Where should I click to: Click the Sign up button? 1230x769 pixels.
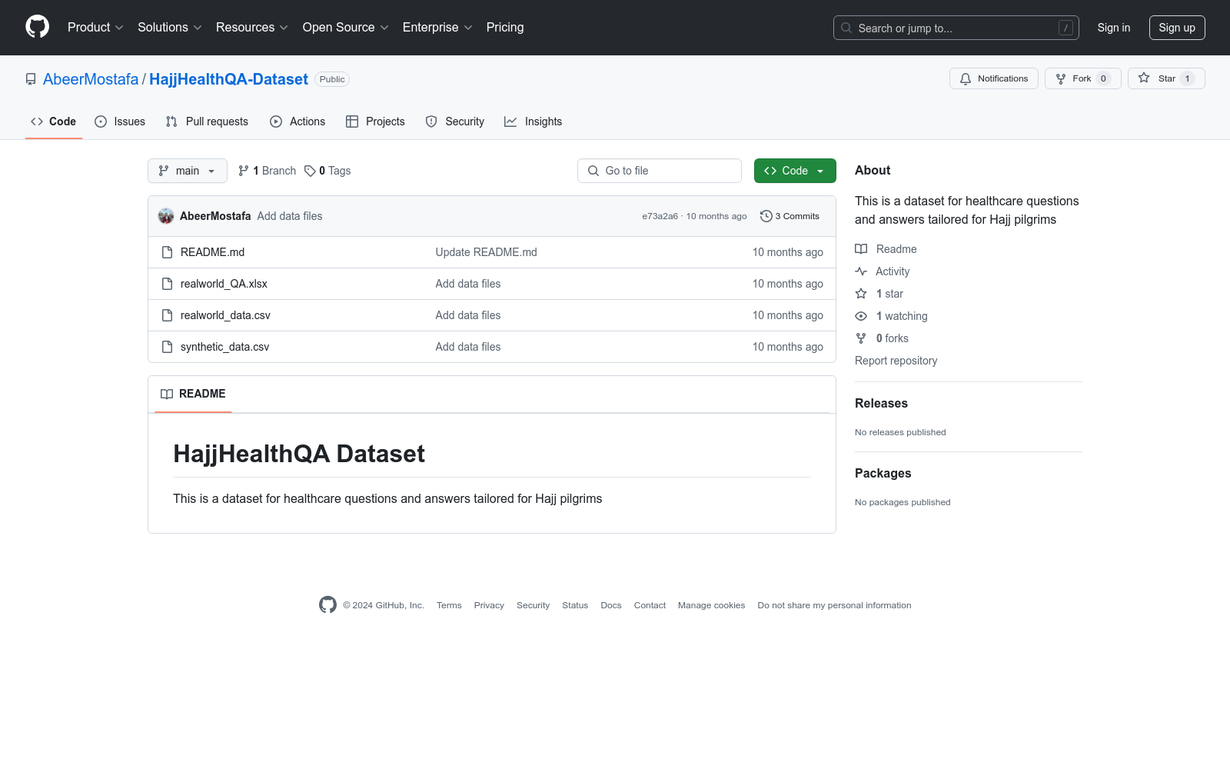coord(1177,28)
